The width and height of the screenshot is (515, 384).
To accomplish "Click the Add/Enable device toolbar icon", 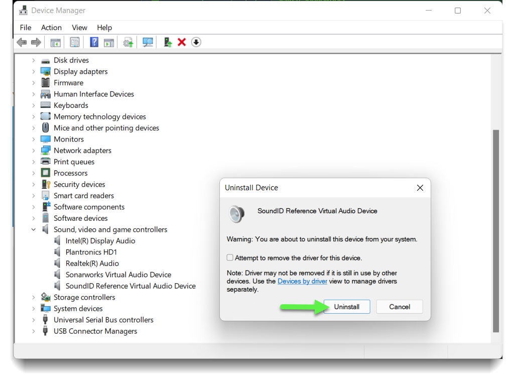I will pyautogui.click(x=168, y=42).
